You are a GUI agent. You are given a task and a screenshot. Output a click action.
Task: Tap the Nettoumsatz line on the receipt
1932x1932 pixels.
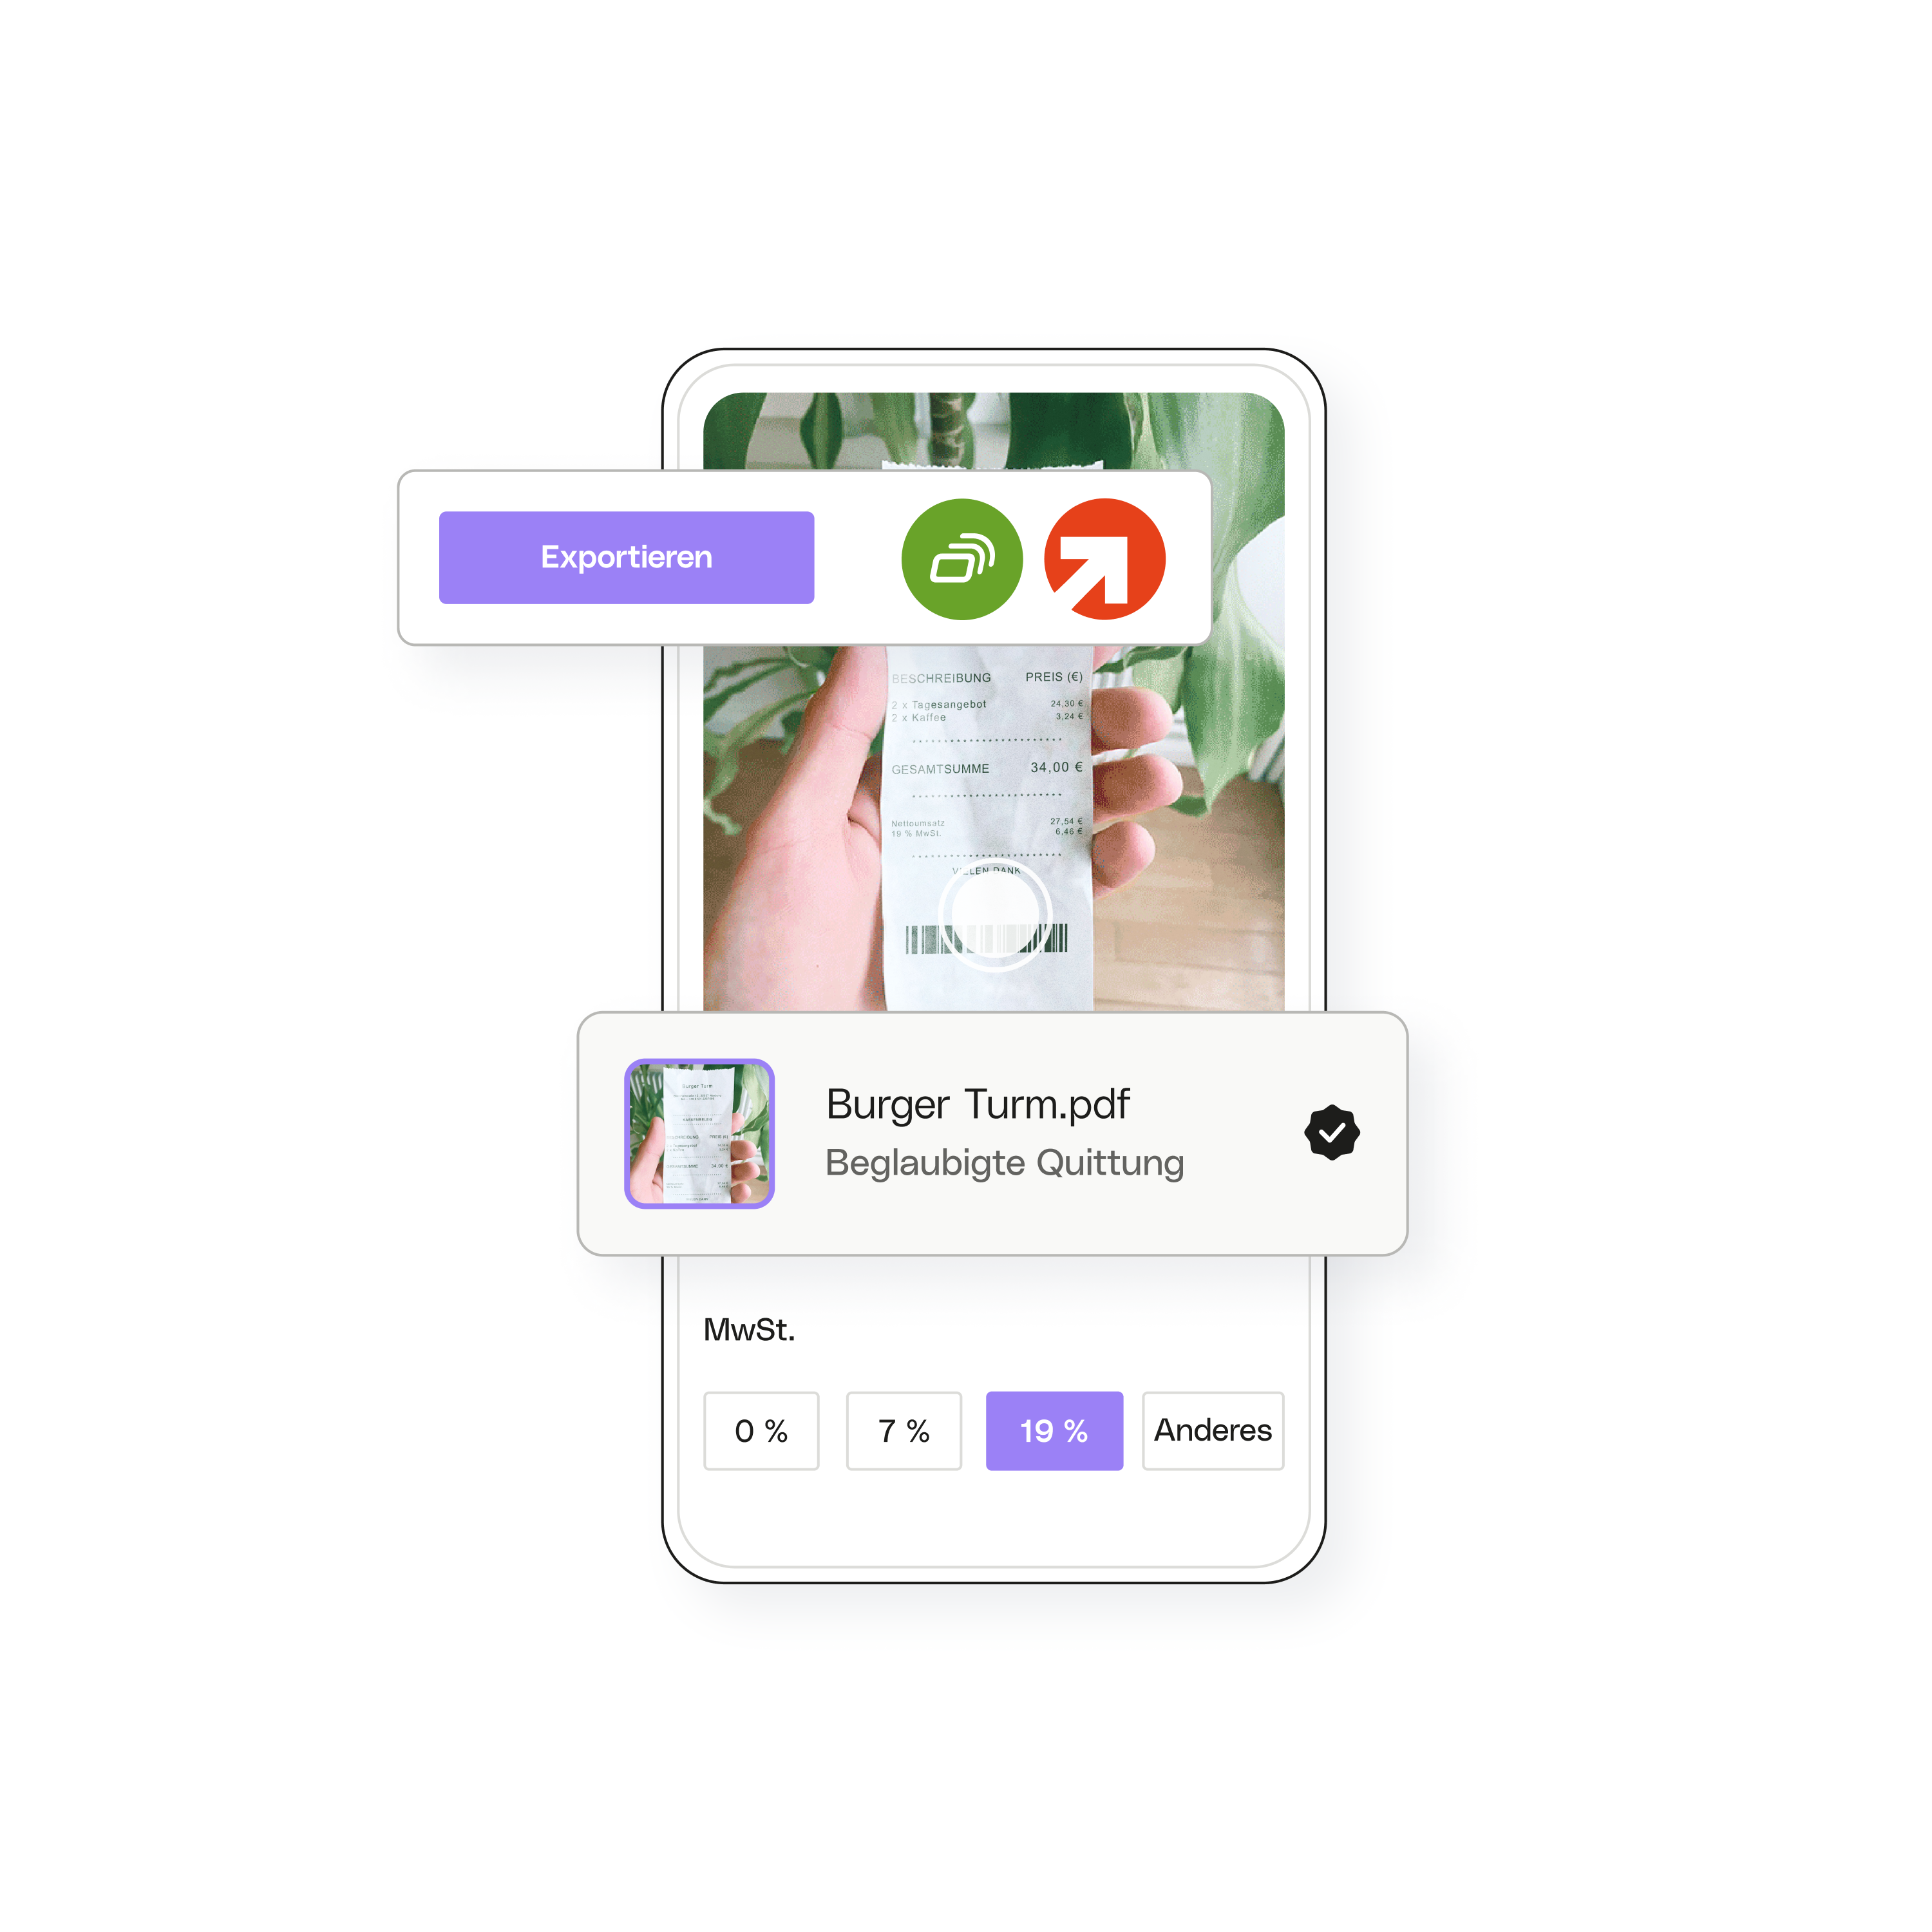pyautogui.click(x=918, y=823)
